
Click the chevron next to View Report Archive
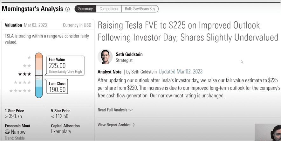[x=134, y=125]
